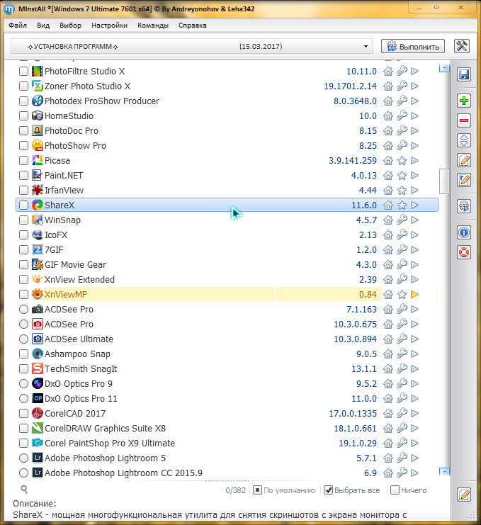Open the Команды menu

153,26
